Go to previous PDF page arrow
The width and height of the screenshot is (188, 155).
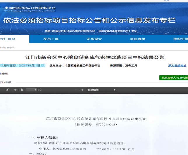point(15,90)
